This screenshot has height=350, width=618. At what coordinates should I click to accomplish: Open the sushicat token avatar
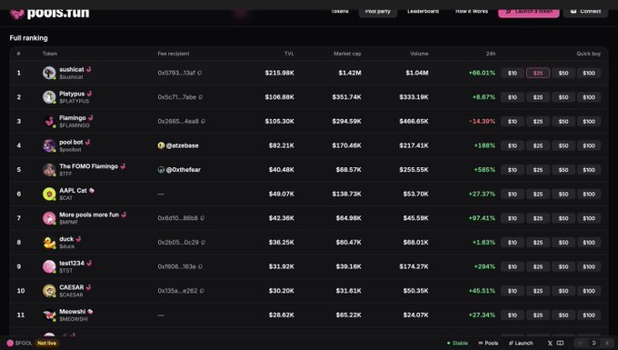(49, 73)
